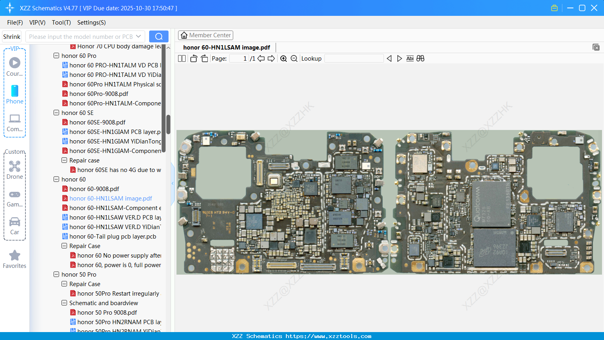Image resolution: width=604 pixels, height=340 pixels.
Task: Click the XZZ Schematics logo icon
Action: (x=10, y=8)
